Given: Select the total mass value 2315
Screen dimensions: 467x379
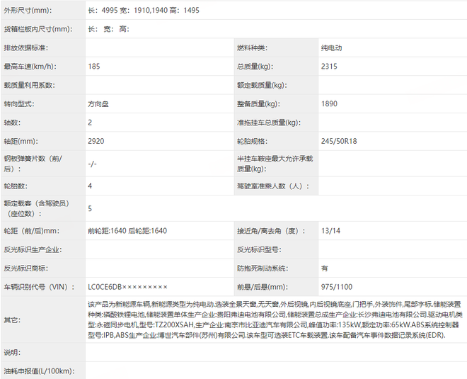Looking at the screenshot, I should 329,66.
